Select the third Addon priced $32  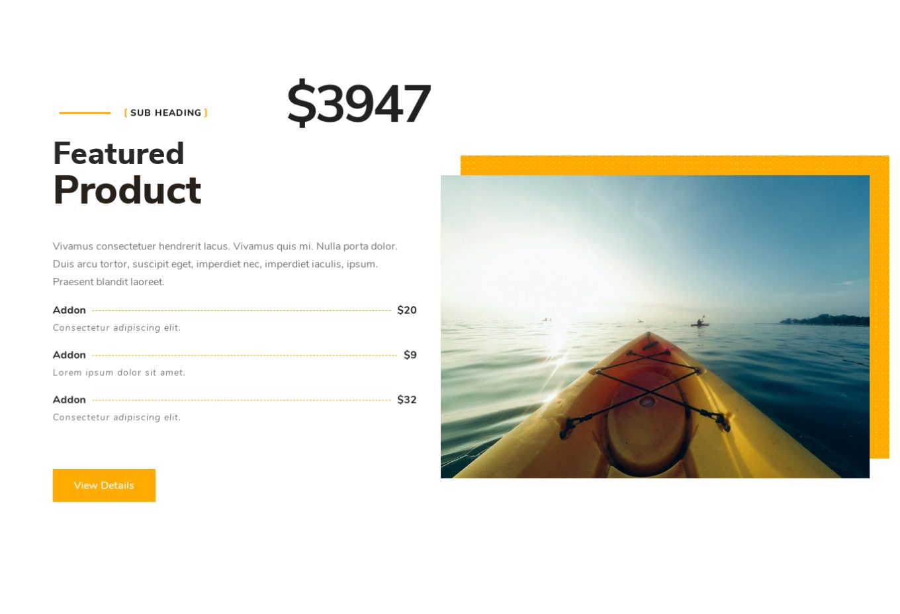pos(69,400)
